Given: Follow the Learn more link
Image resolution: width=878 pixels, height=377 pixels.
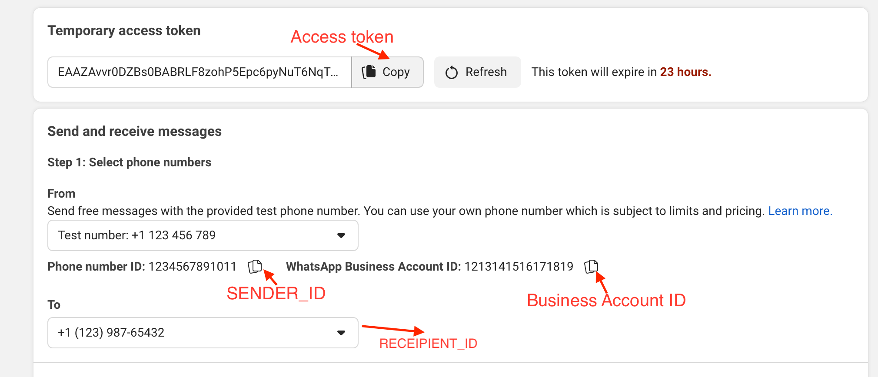Looking at the screenshot, I should point(800,211).
